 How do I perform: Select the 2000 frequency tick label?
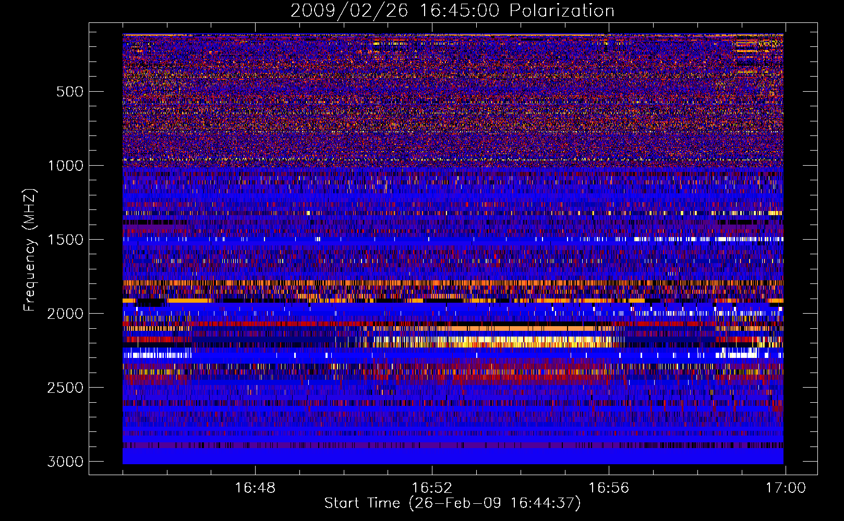65,314
